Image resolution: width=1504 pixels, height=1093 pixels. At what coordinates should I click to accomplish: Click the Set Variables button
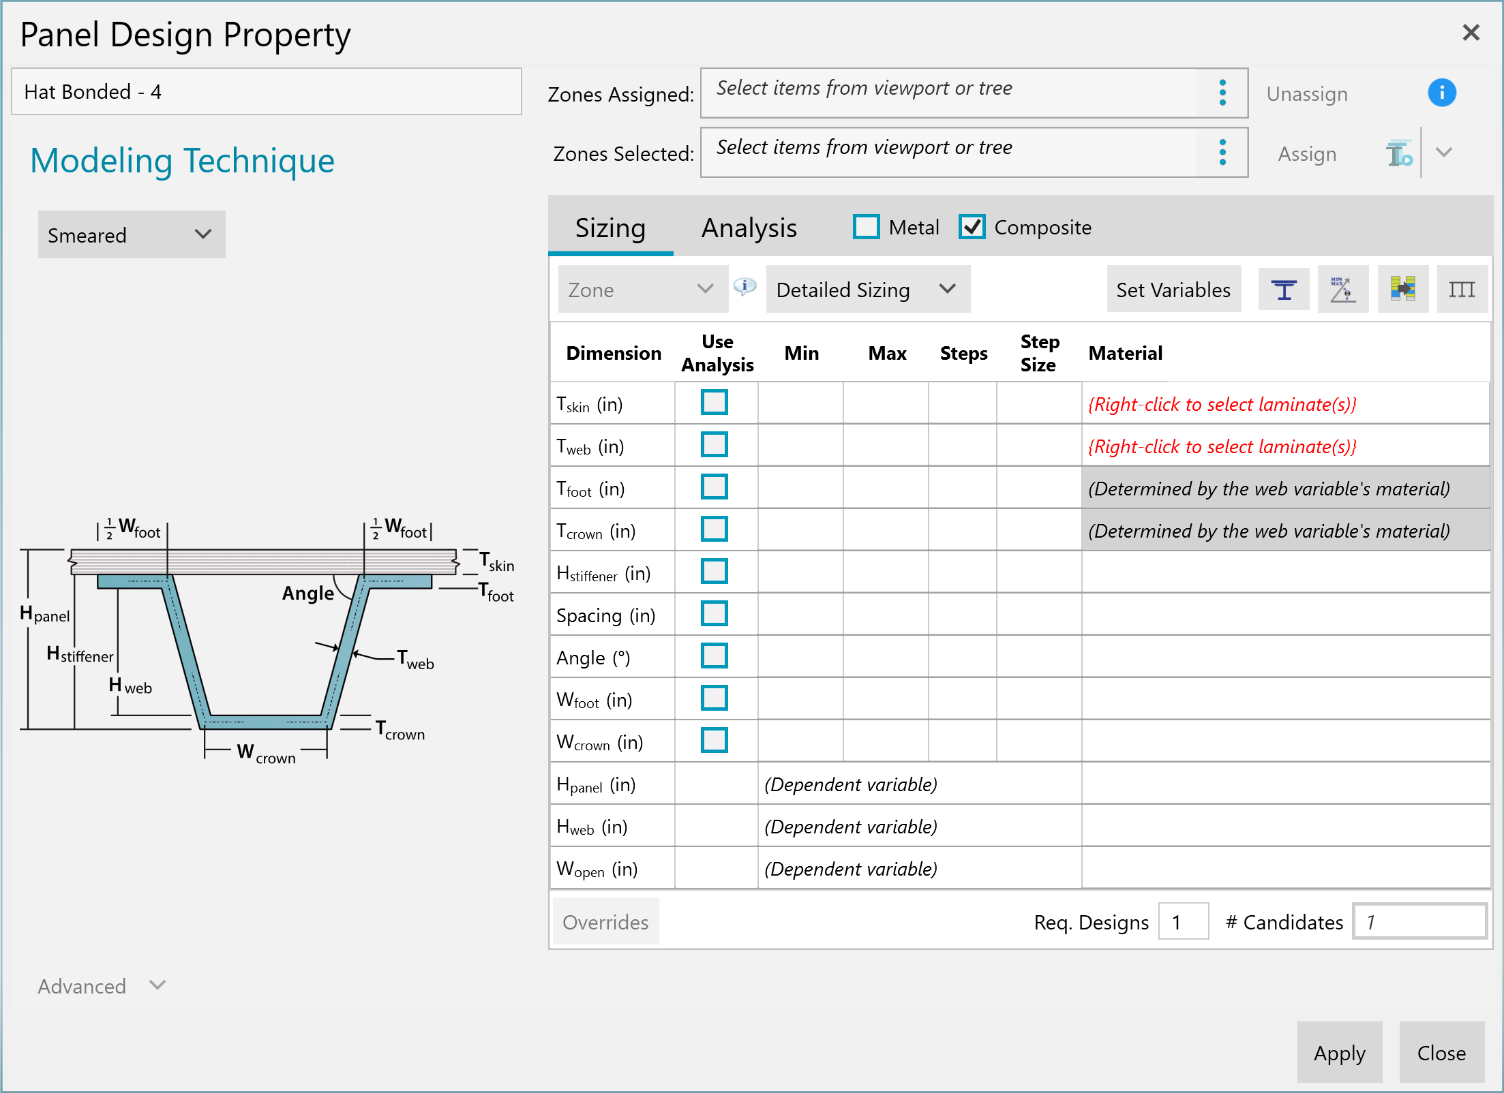point(1173,290)
